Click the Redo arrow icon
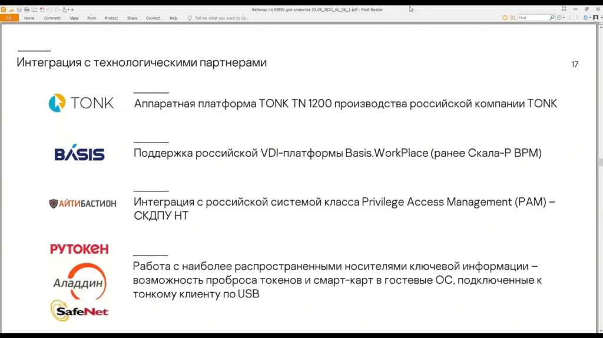The height and width of the screenshot is (338, 603). 57,9
